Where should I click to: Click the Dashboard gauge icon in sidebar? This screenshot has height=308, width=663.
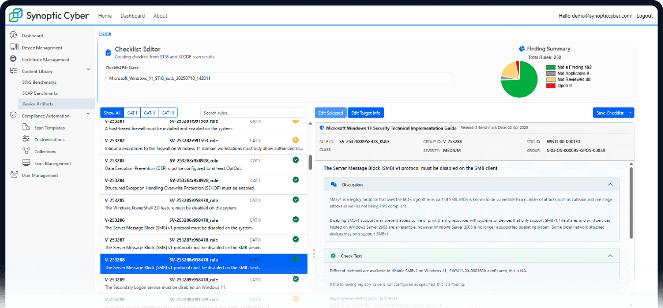pyautogui.click(x=13, y=35)
